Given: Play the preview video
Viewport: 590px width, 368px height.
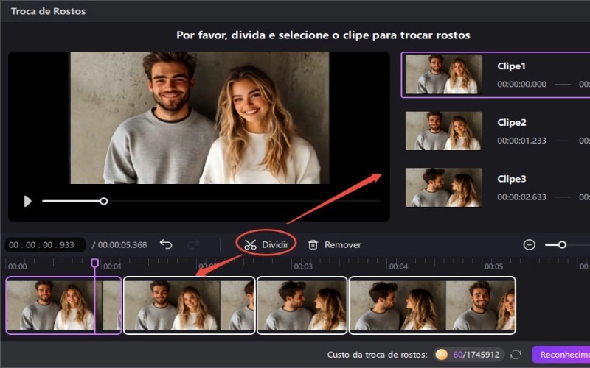Looking at the screenshot, I should coord(27,201).
